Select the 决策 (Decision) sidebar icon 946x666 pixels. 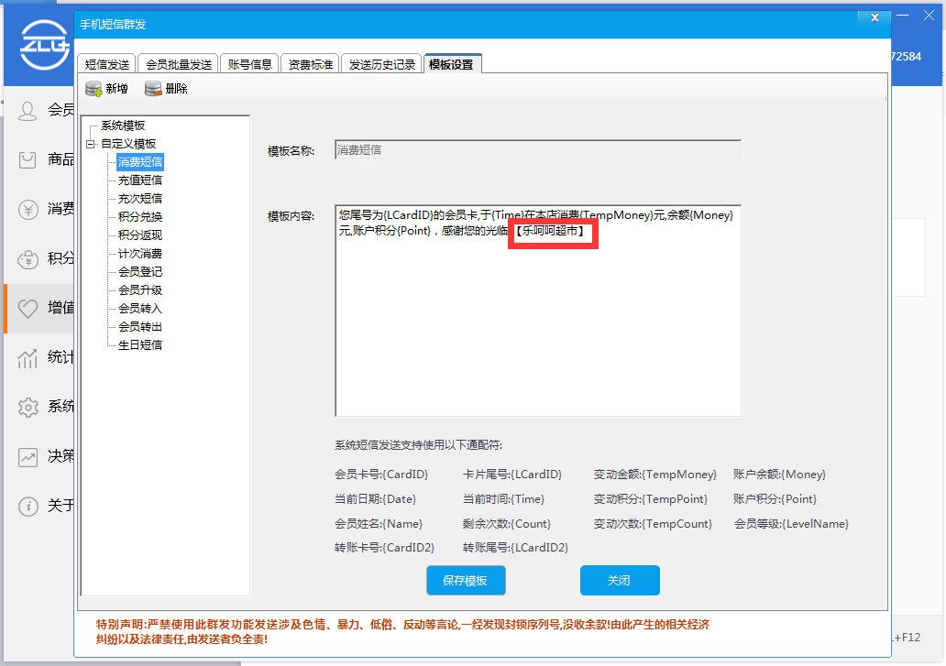27,455
